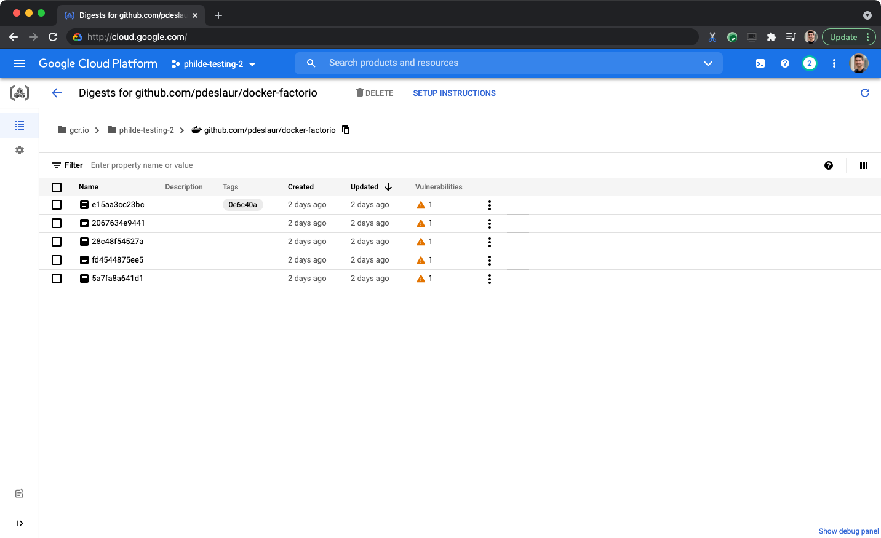The width and height of the screenshot is (881, 538).
Task: Copy the image path to clipboard
Action: (x=346, y=130)
